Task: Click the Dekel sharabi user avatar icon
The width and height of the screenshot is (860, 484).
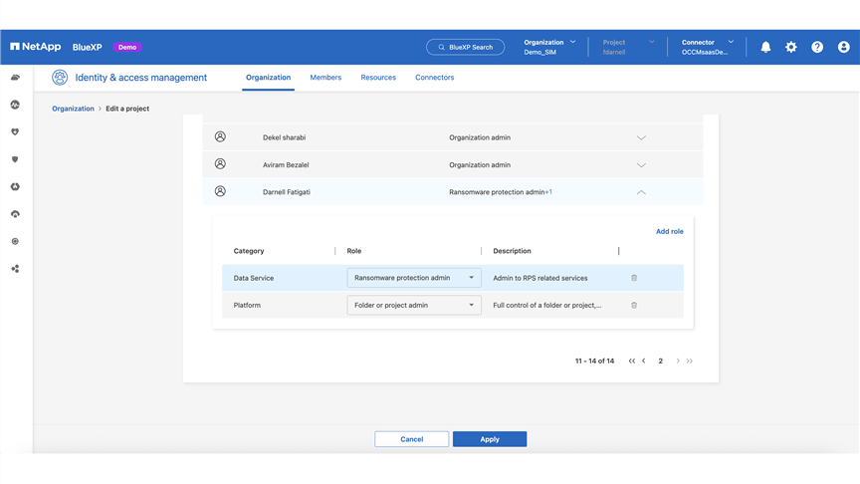Action: point(220,136)
